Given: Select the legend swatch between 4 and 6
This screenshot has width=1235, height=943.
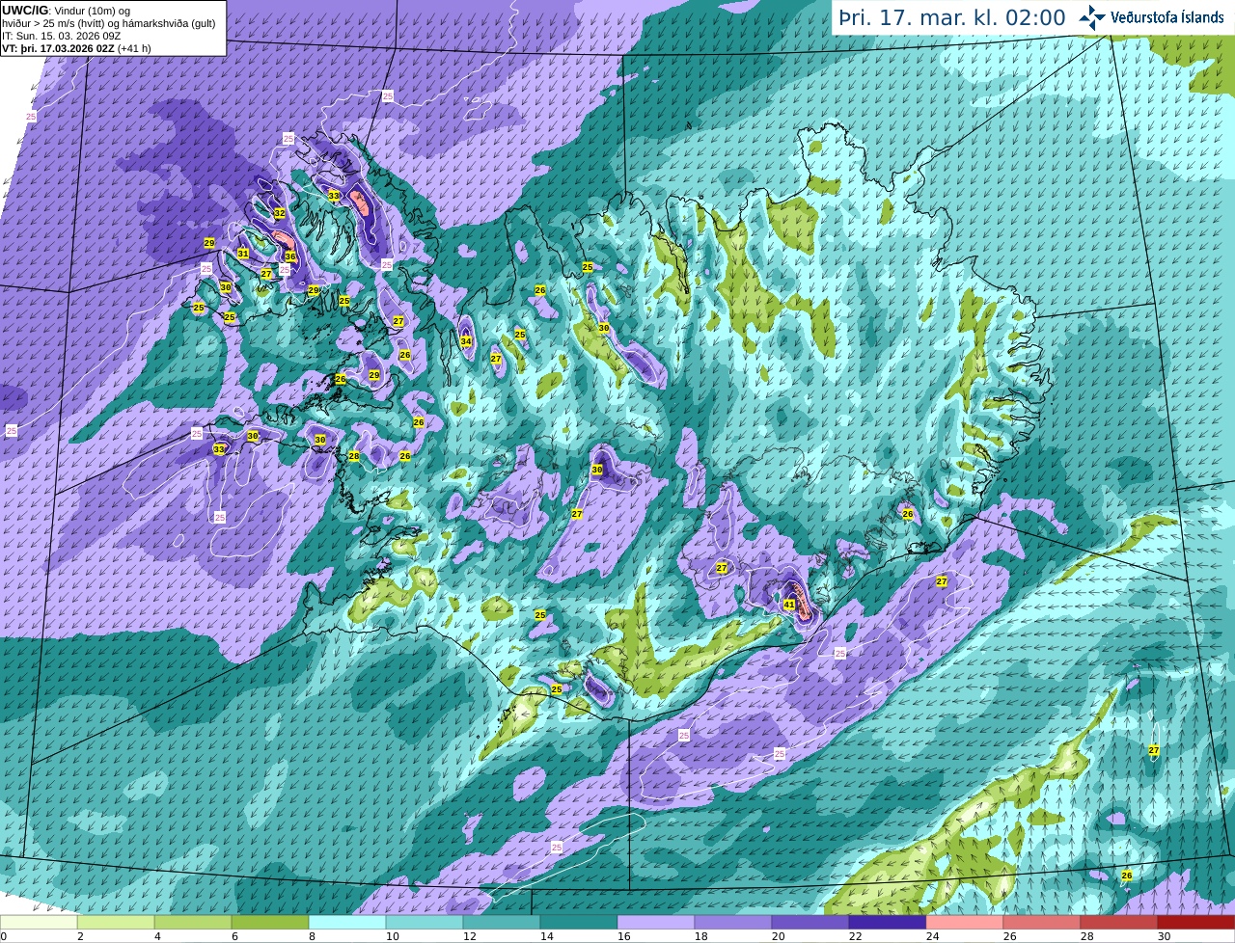Looking at the screenshot, I should click(x=193, y=922).
